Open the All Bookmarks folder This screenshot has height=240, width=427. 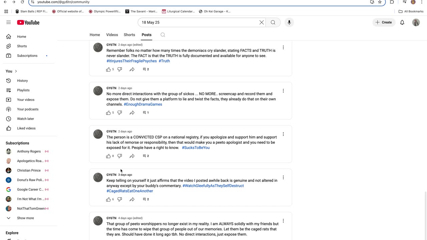click(x=411, y=11)
